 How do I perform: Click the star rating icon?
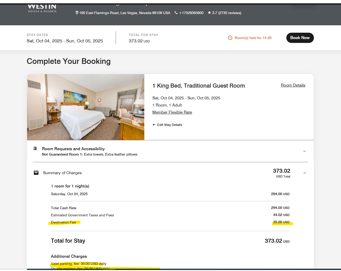click(209, 13)
